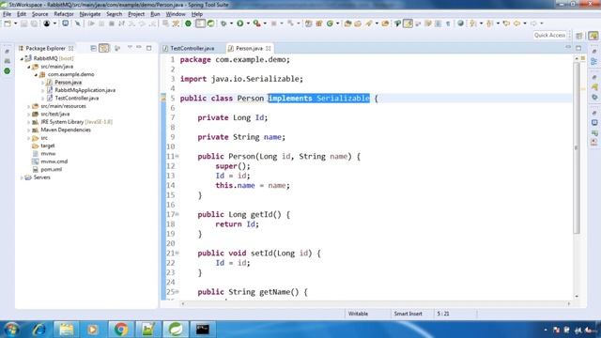
Task: Open Windows Explorer from the taskbar
Action: pyautogui.click(x=66, y=329)
